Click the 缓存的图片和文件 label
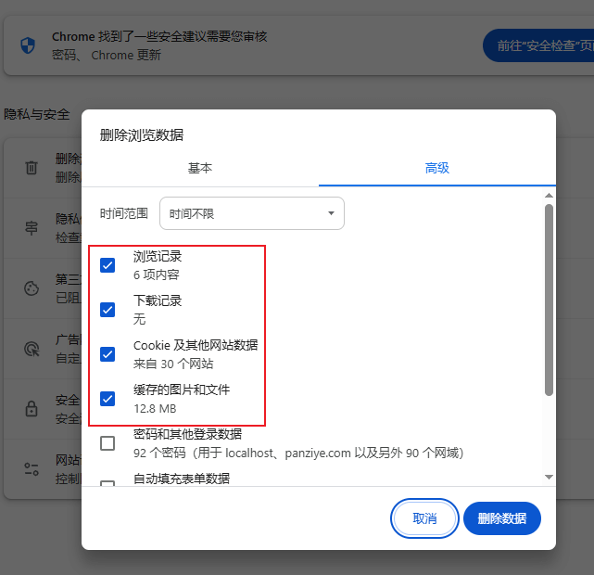The image size is (594, 575). (x=182, y=390)
